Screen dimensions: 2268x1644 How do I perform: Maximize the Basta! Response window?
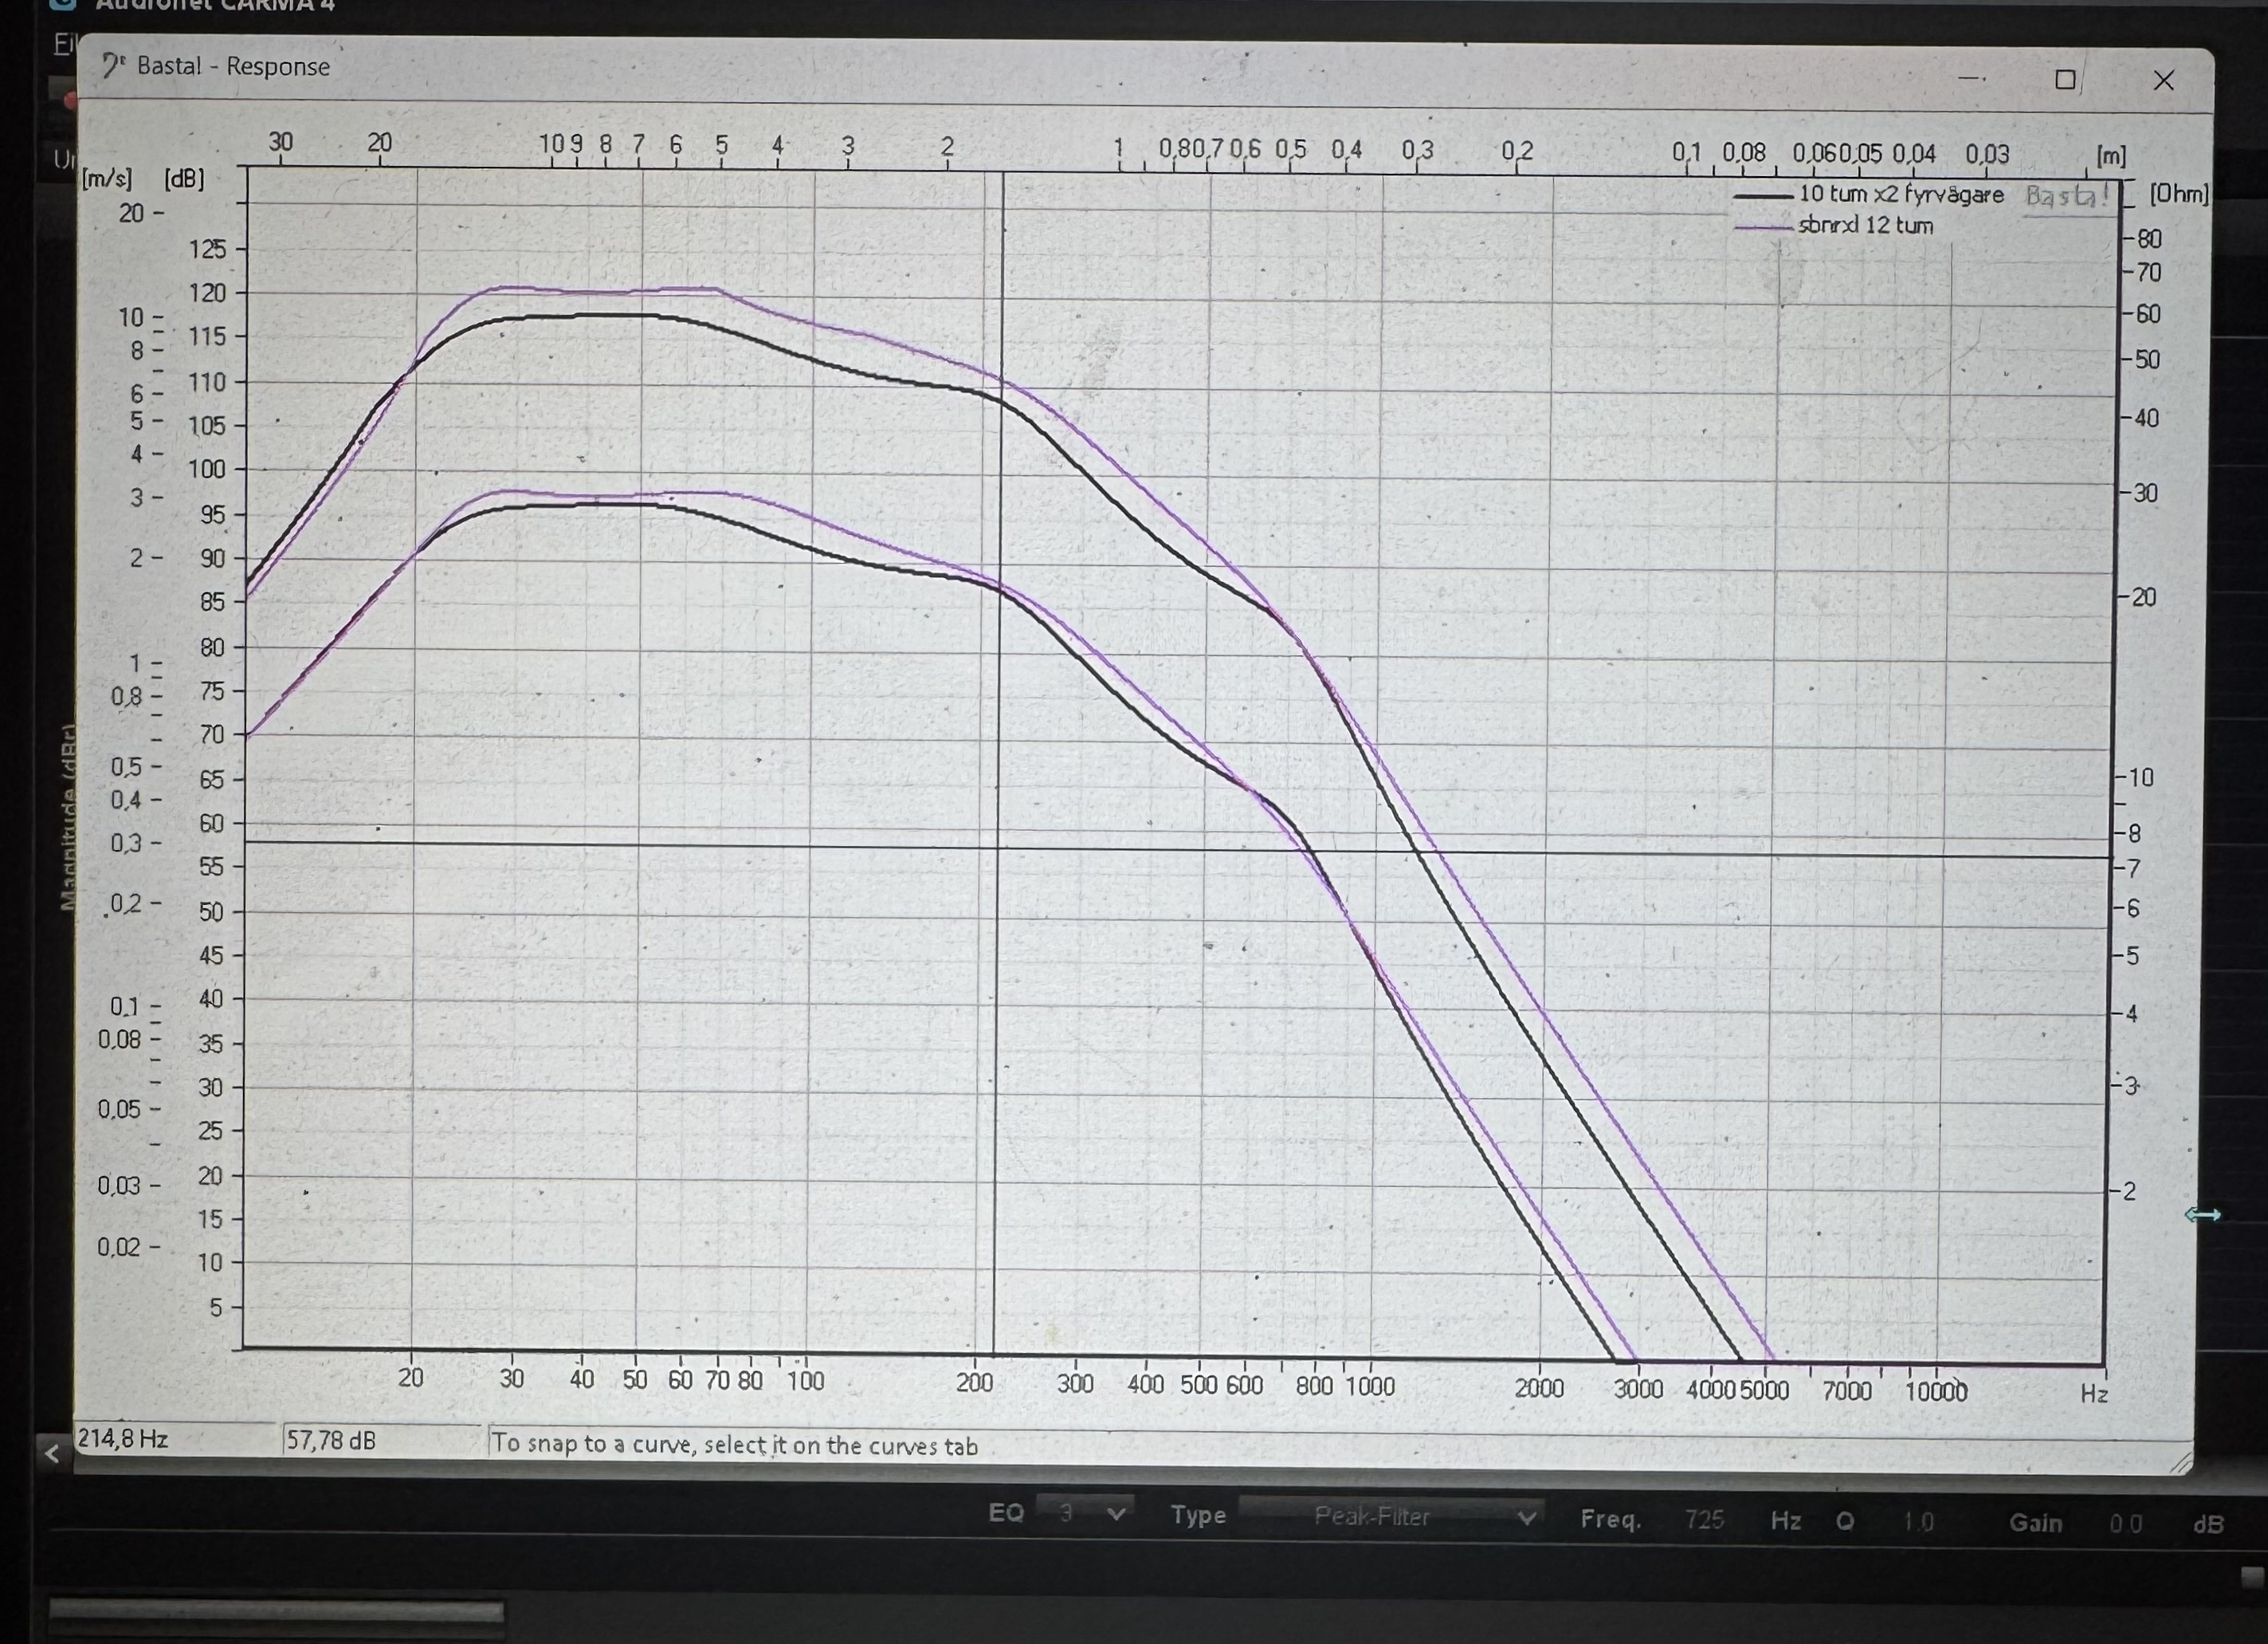(x=2065, y=80)
